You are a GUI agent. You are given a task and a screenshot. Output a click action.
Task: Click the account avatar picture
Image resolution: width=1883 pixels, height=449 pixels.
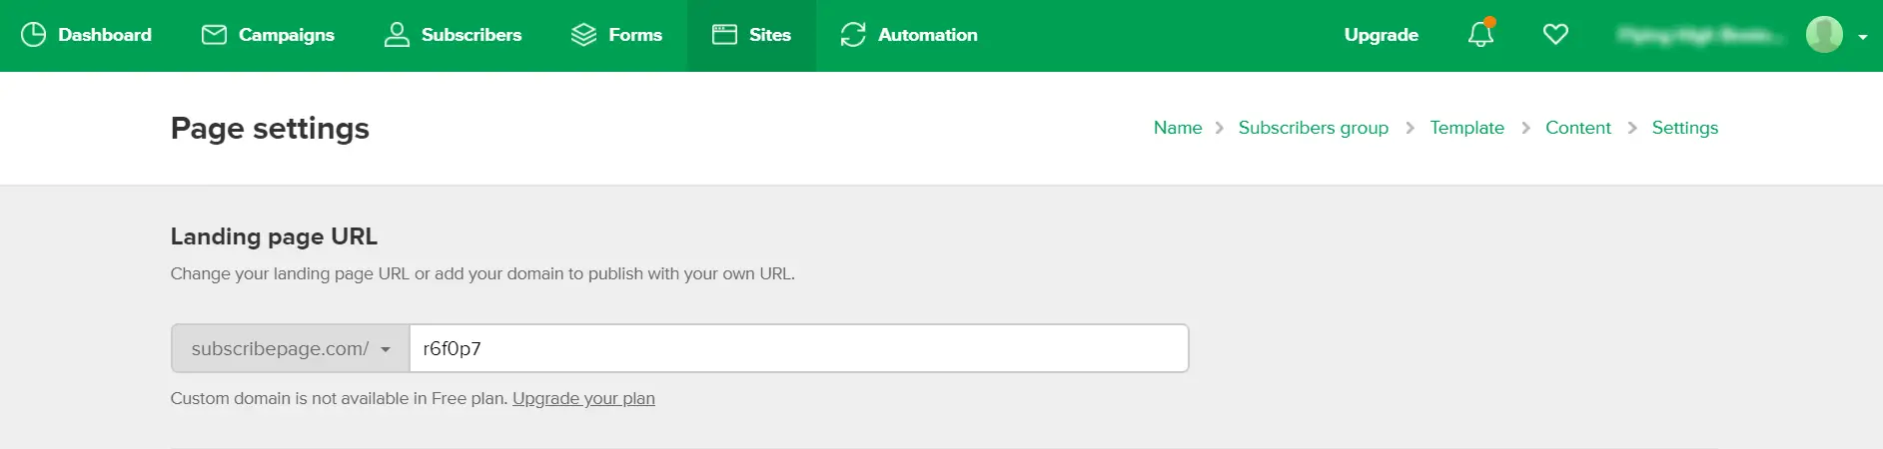1824,35
